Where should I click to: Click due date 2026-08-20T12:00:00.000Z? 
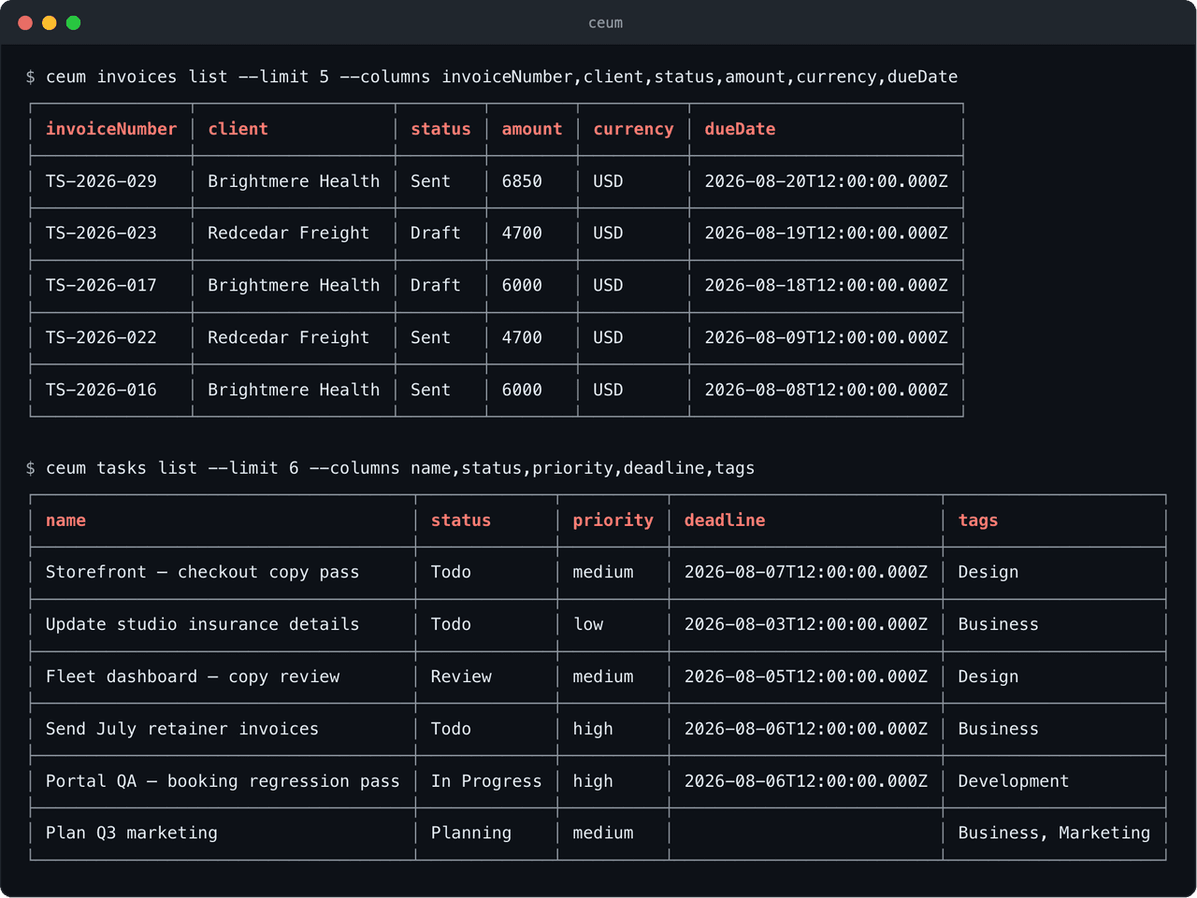[x=826, y=181]
